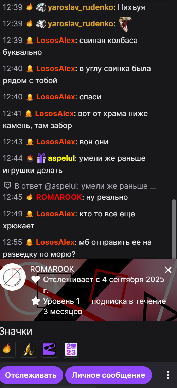
Task: Click yaroslav_rudenko username in the Нихъуя message
Action: (x=80, y=7)
